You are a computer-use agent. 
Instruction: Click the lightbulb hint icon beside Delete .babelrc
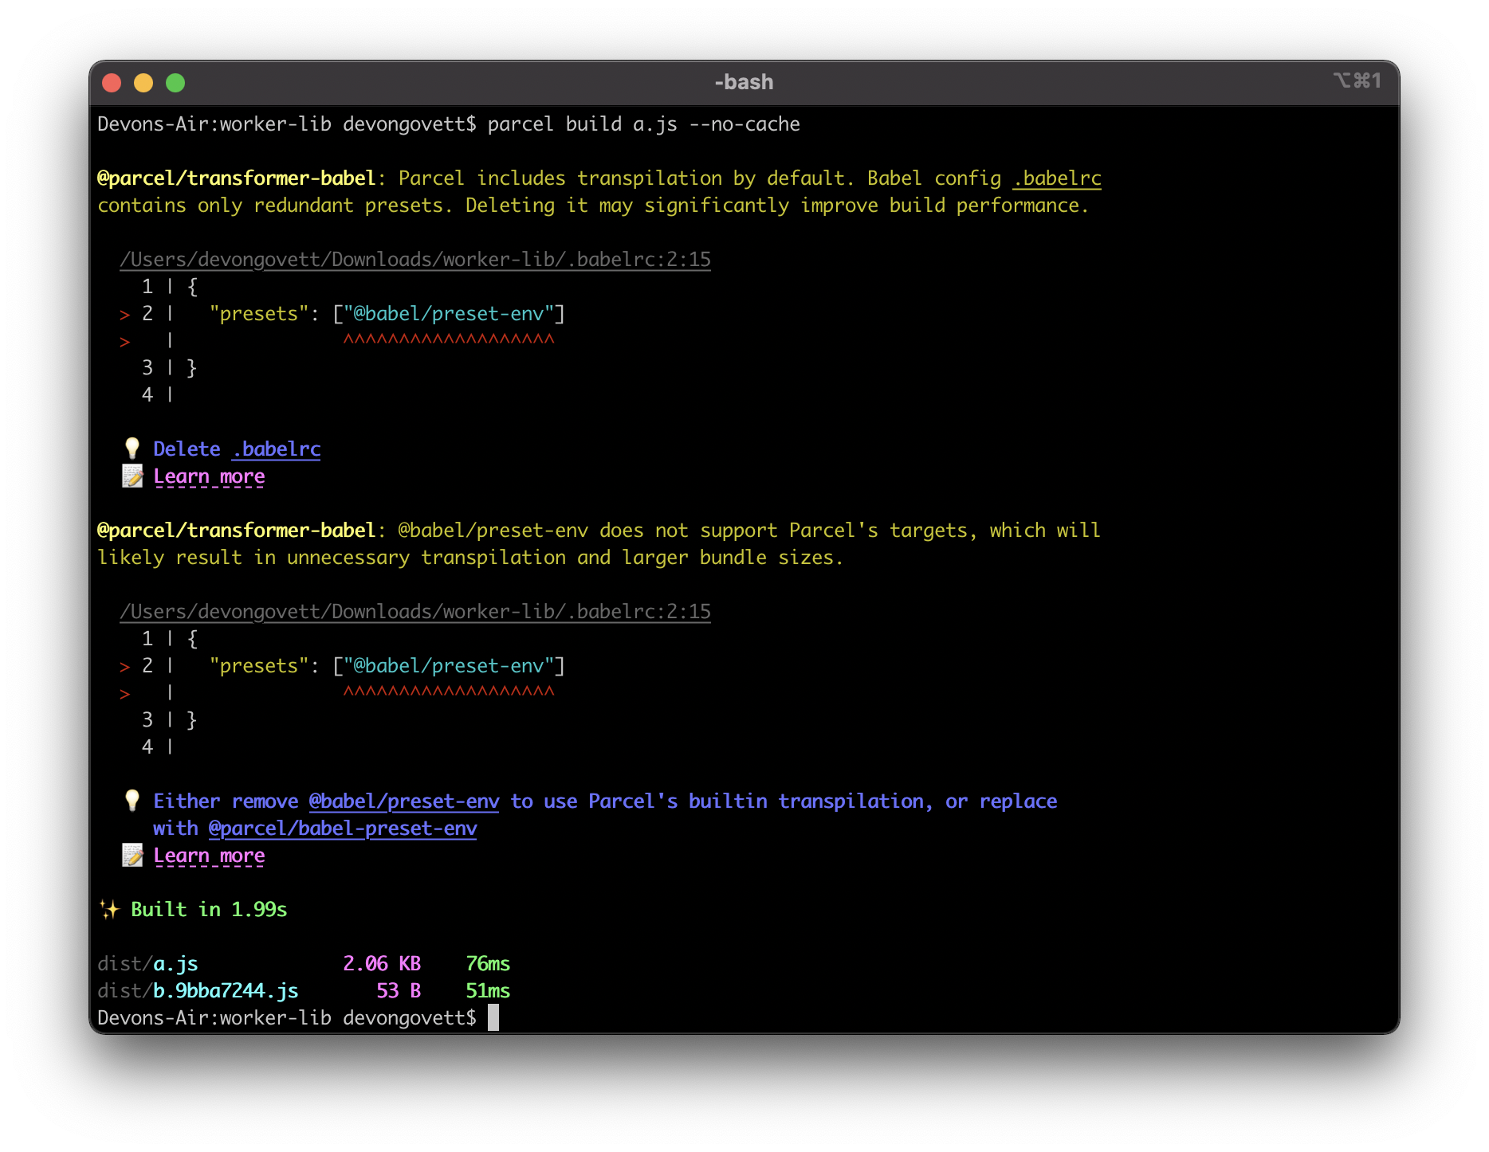(x=132, y=448)
